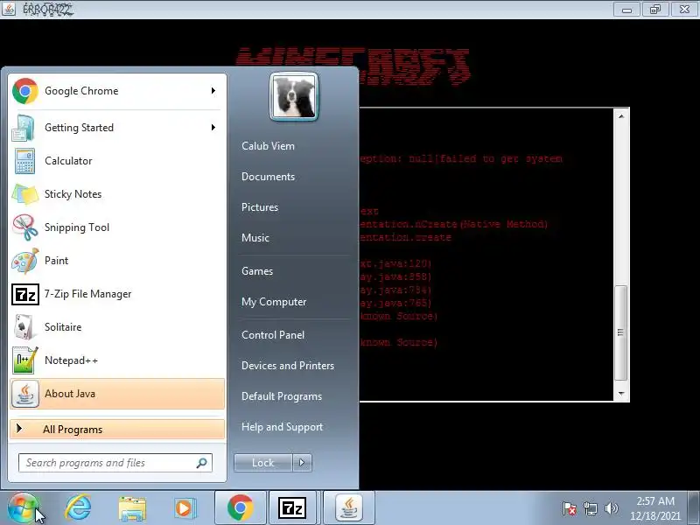The height and width of the screenshot is (525, 700).
Task: Switch to 7-Zip taskbar button
Action: 292,508
